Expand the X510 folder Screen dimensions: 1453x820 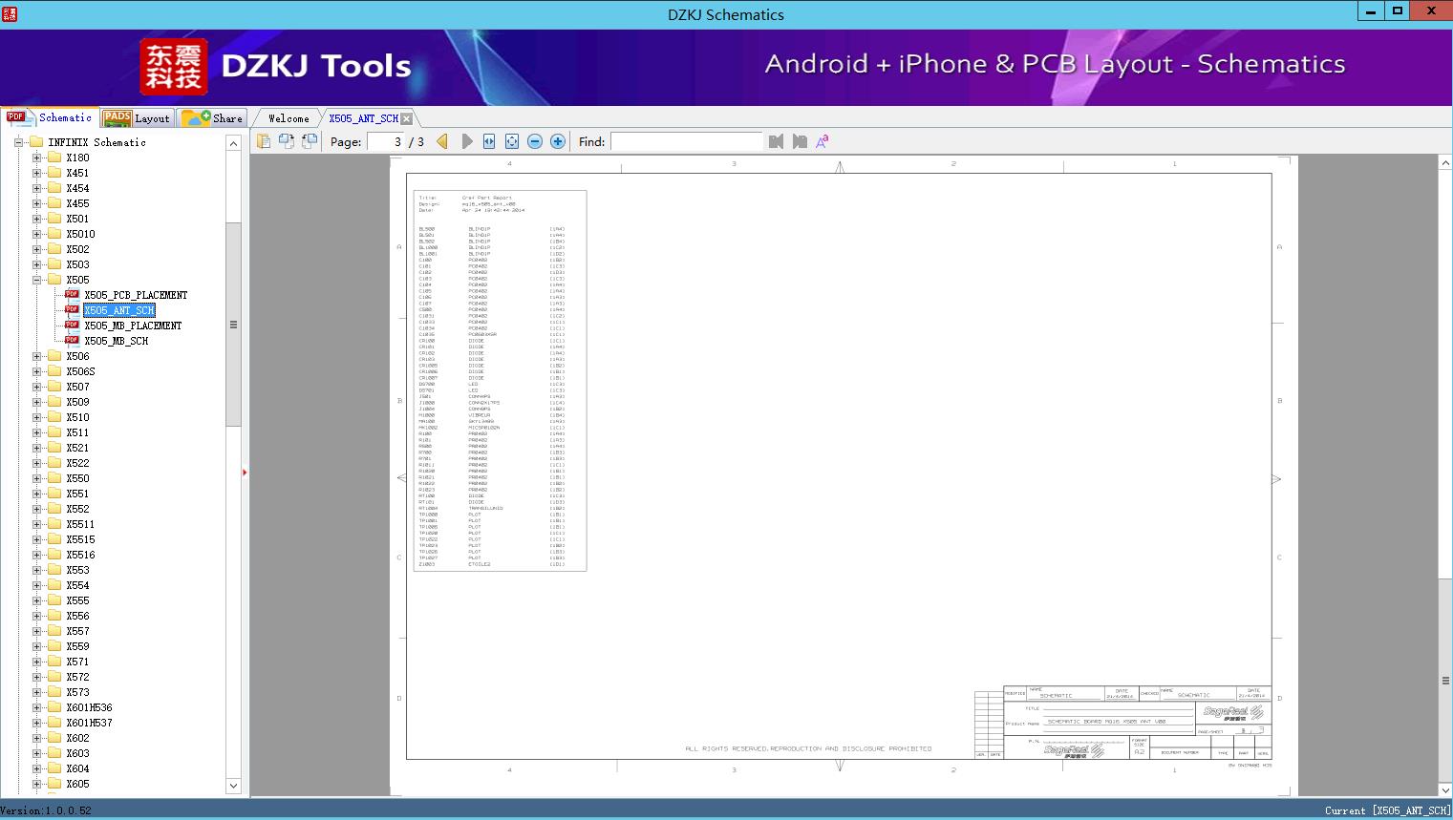(37, 417)
